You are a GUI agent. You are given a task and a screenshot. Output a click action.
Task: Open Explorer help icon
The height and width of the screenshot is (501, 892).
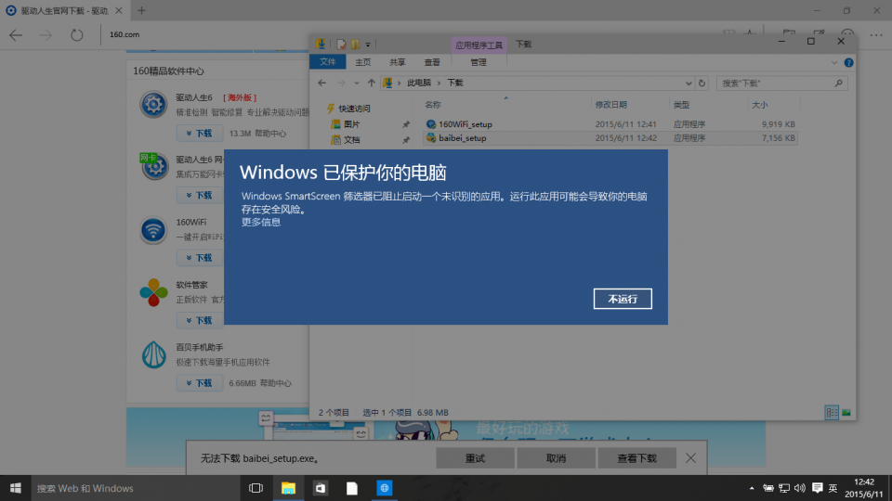(x=848, y=62)
